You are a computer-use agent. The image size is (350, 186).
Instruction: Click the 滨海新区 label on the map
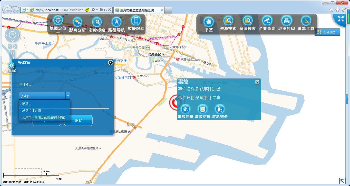(154, 54)
